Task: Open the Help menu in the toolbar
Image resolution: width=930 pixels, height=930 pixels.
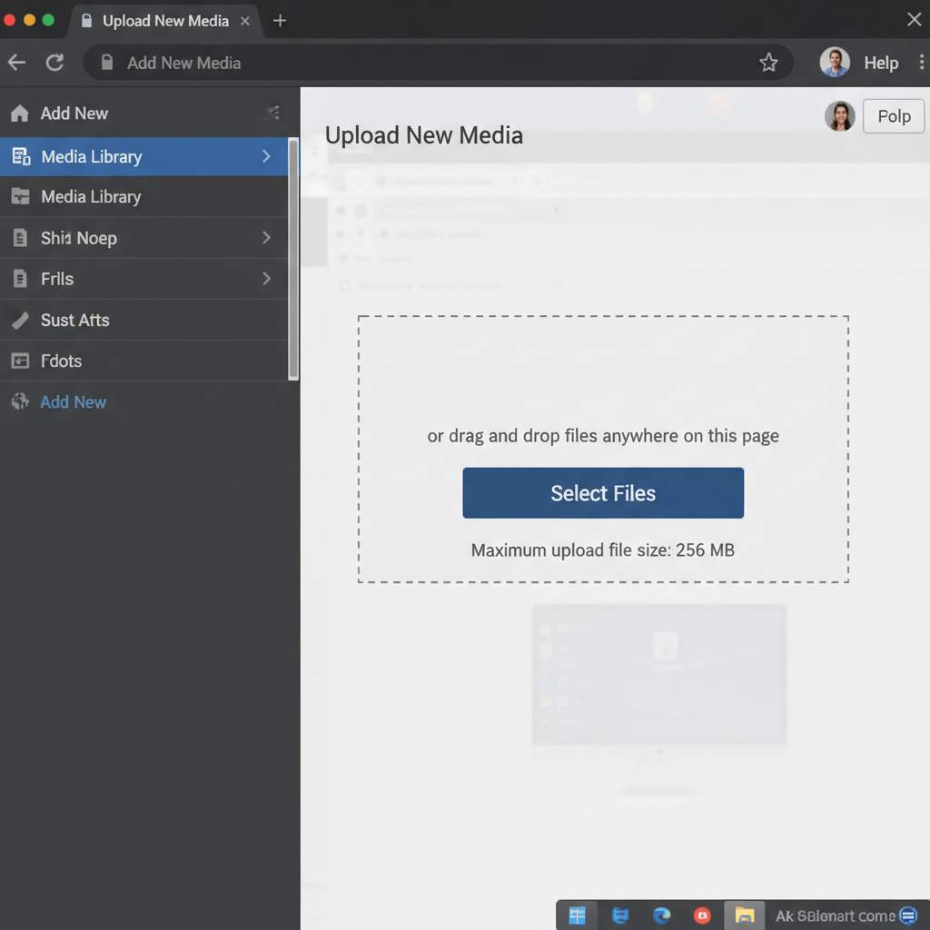Action: (880, 63)
